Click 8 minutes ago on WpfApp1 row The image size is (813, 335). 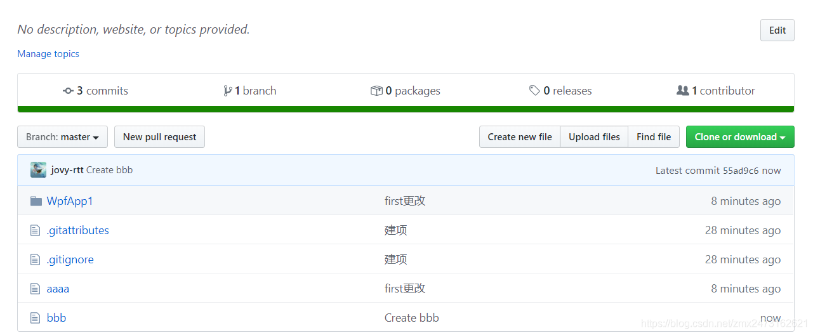coord(746,201)
